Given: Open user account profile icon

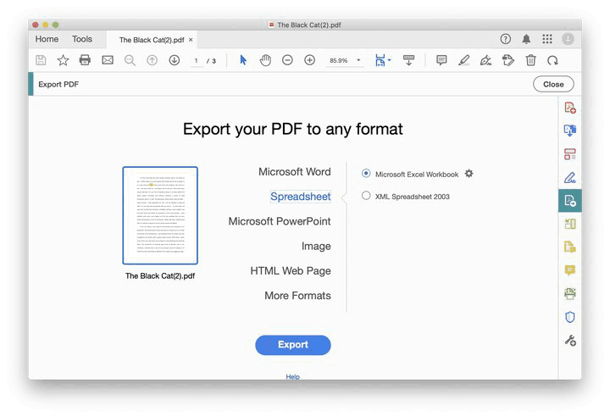Looking at the screenshot, I should [568, 39].
